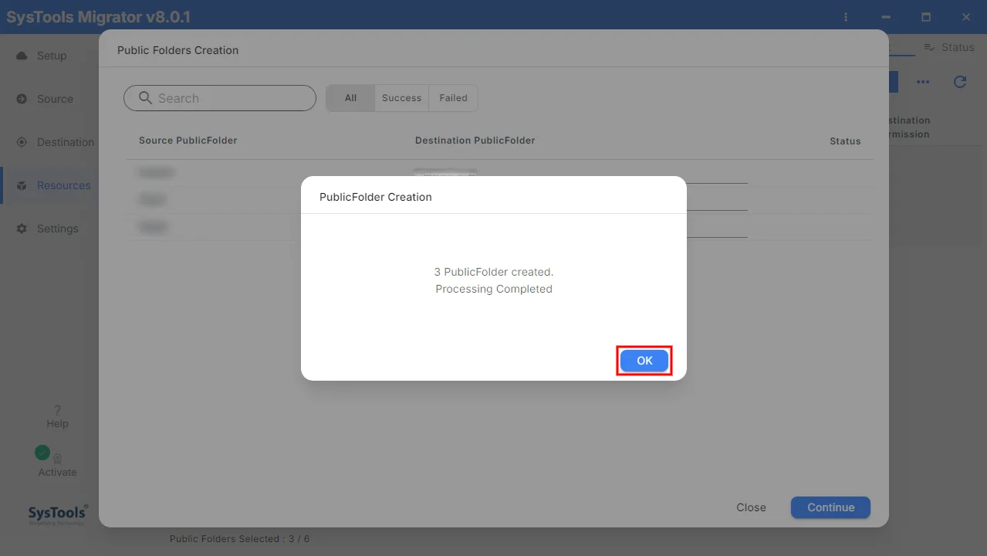Minimize the SysTools Migrator window
Viewport: 987px width, 556px height.
click(885, 17)
